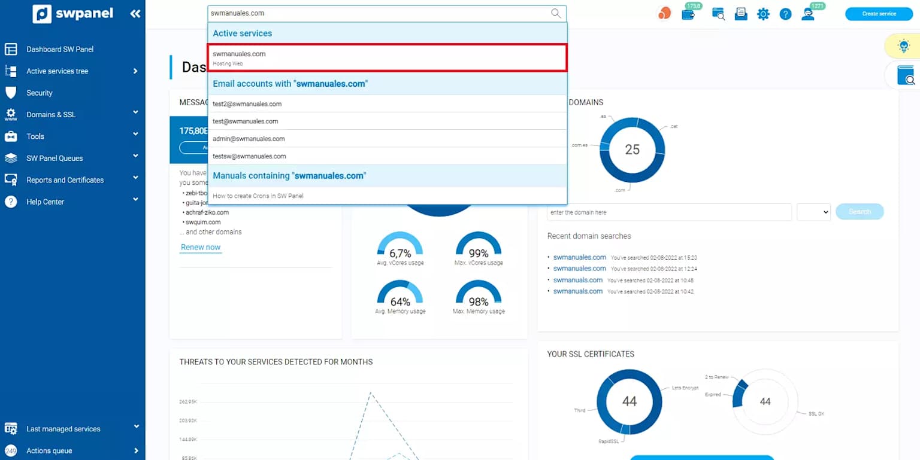Click the Active services tree icon
The image size is (920, 460).
pos(11,71)
